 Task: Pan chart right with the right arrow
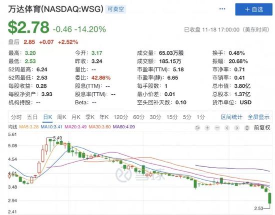pos(237,128)
